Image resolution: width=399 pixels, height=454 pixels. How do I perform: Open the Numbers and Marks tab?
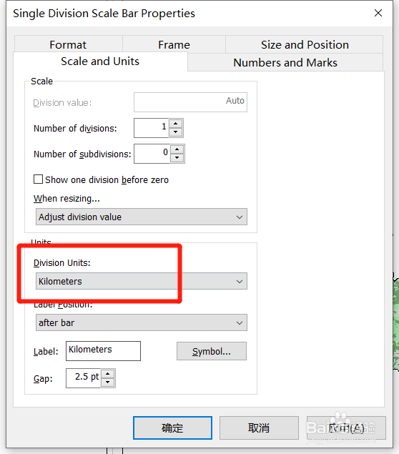(285, 62)
